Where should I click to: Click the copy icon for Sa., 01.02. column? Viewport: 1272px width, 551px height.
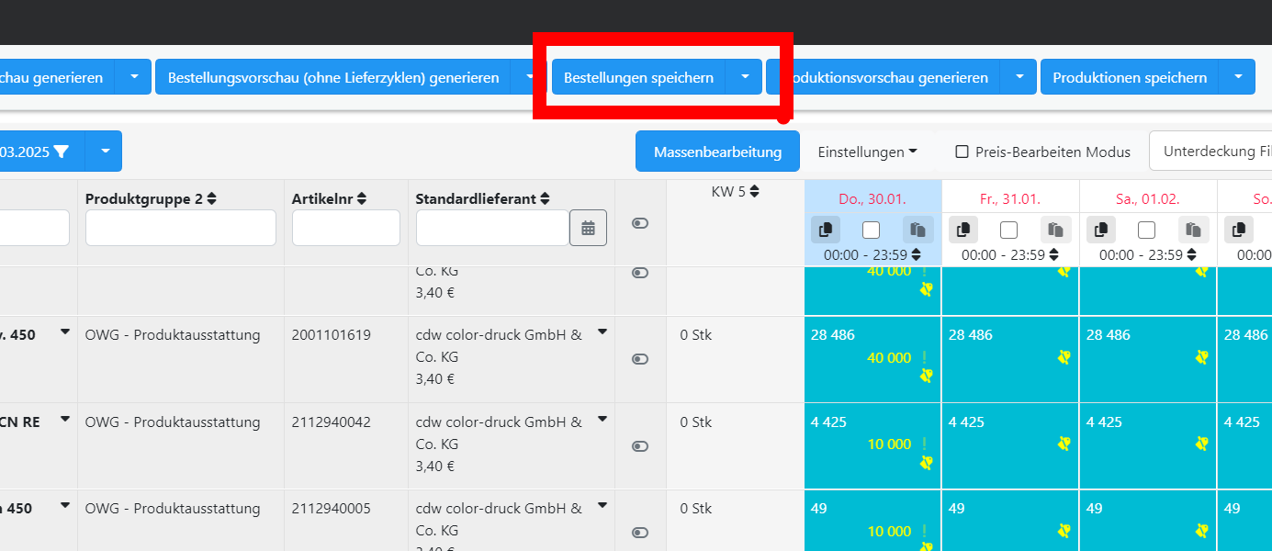[x=1101, y=230]
